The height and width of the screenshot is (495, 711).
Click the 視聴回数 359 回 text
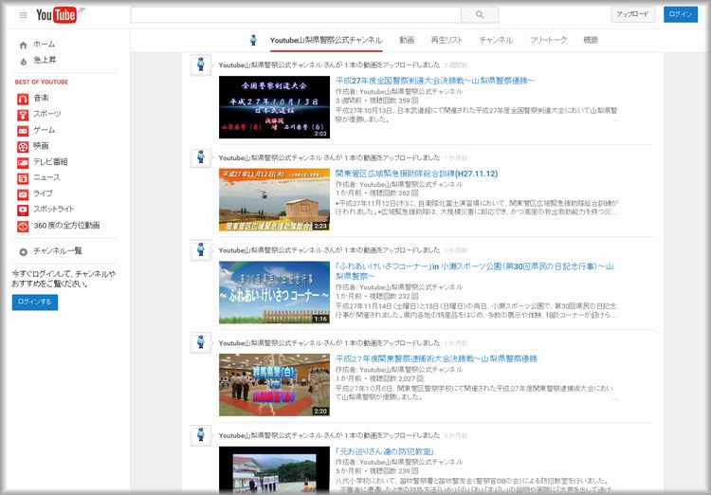(393, 101)
